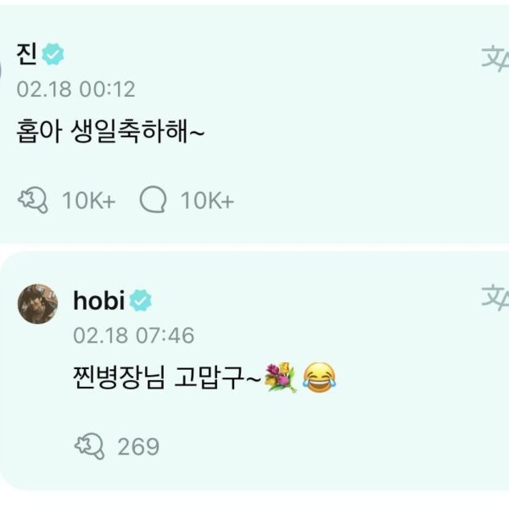Click the bouquet emoji in hobi's reply

tap(281, 377)
